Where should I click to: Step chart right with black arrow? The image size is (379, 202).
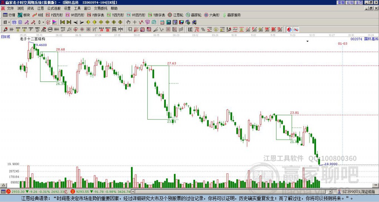[82, 22]
